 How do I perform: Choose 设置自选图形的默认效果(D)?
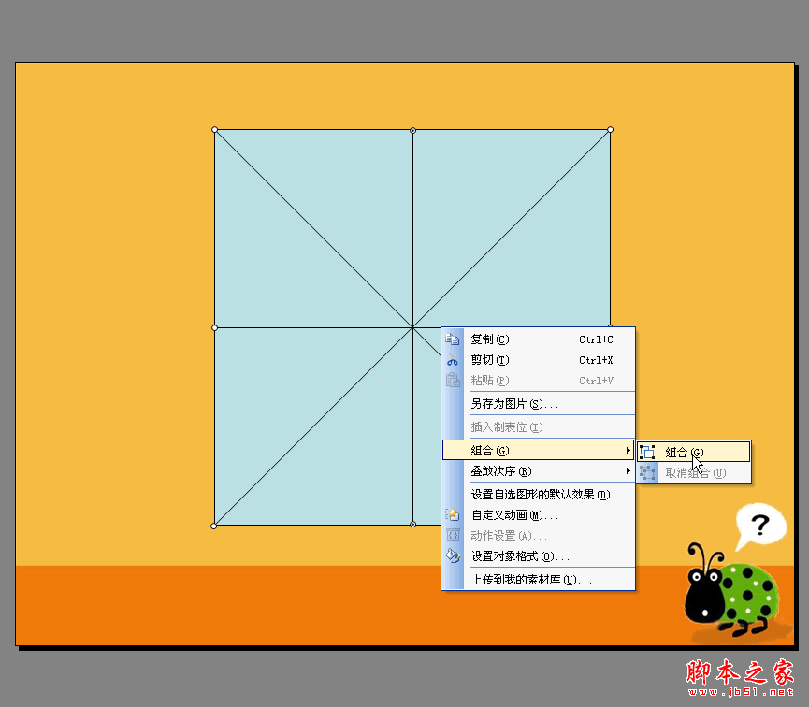[539, 494]
